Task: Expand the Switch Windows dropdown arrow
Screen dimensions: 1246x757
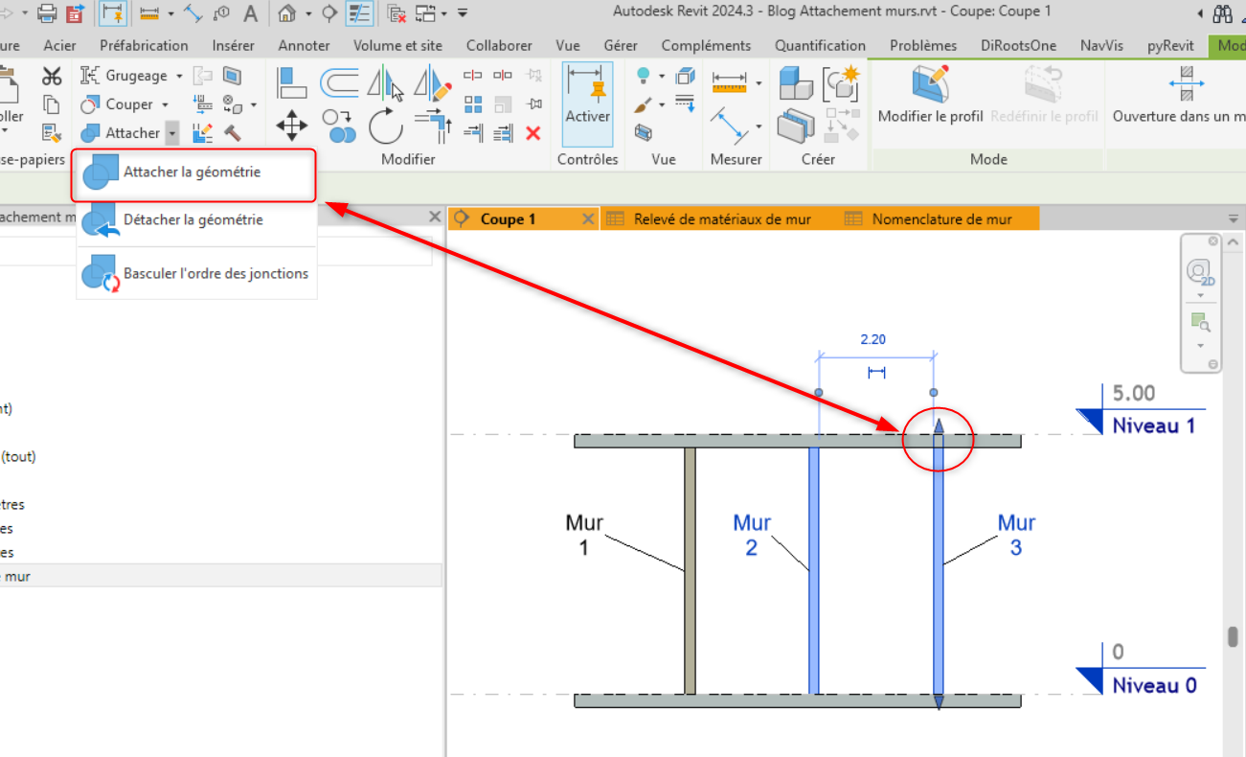Action: (444, 13)
